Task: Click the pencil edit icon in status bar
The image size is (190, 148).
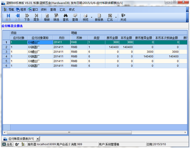Action: click(x=17, y=144)
